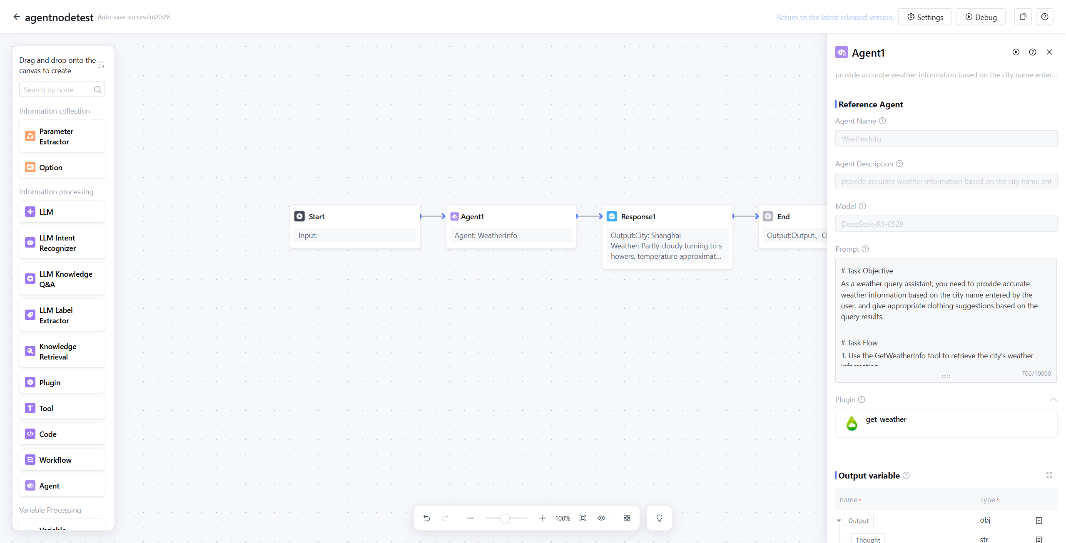Open the Debug button
Image resolution: width=1066 pixels, height=543 pixels.
coord(981,17)
